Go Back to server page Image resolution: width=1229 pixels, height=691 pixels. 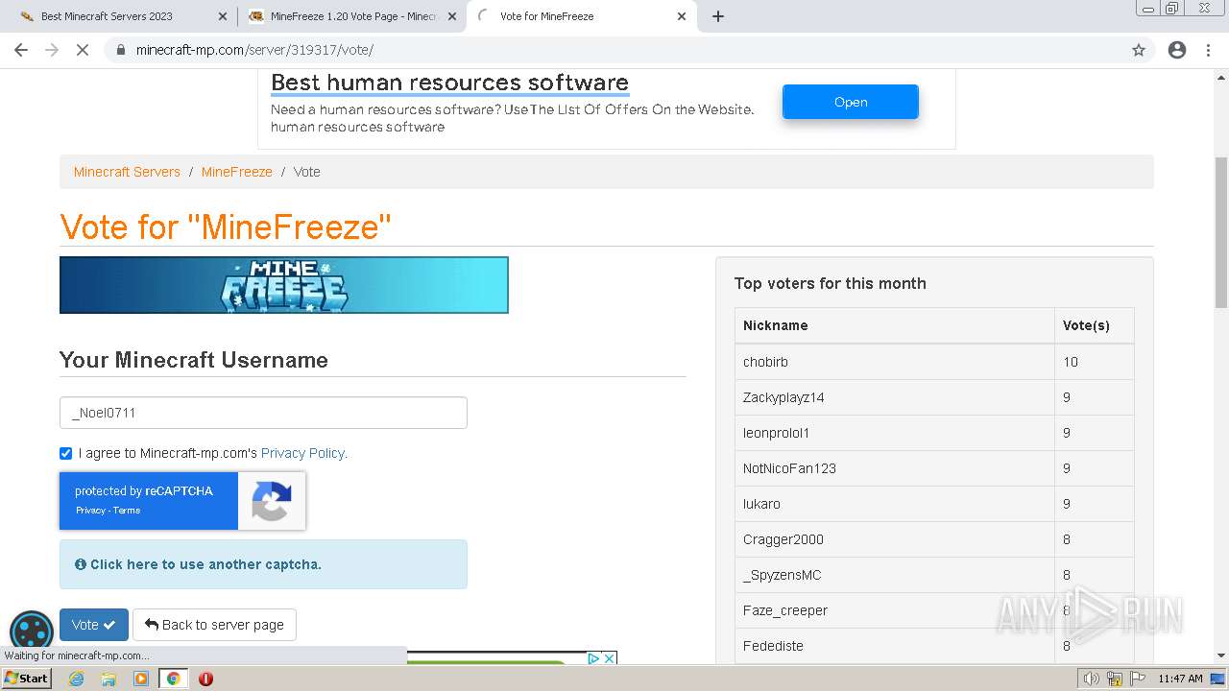tap(214, 625)
